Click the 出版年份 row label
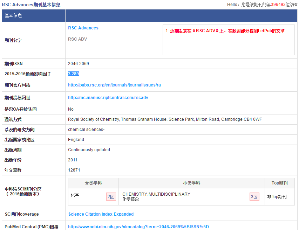The image size is (299, 230). 13,160
